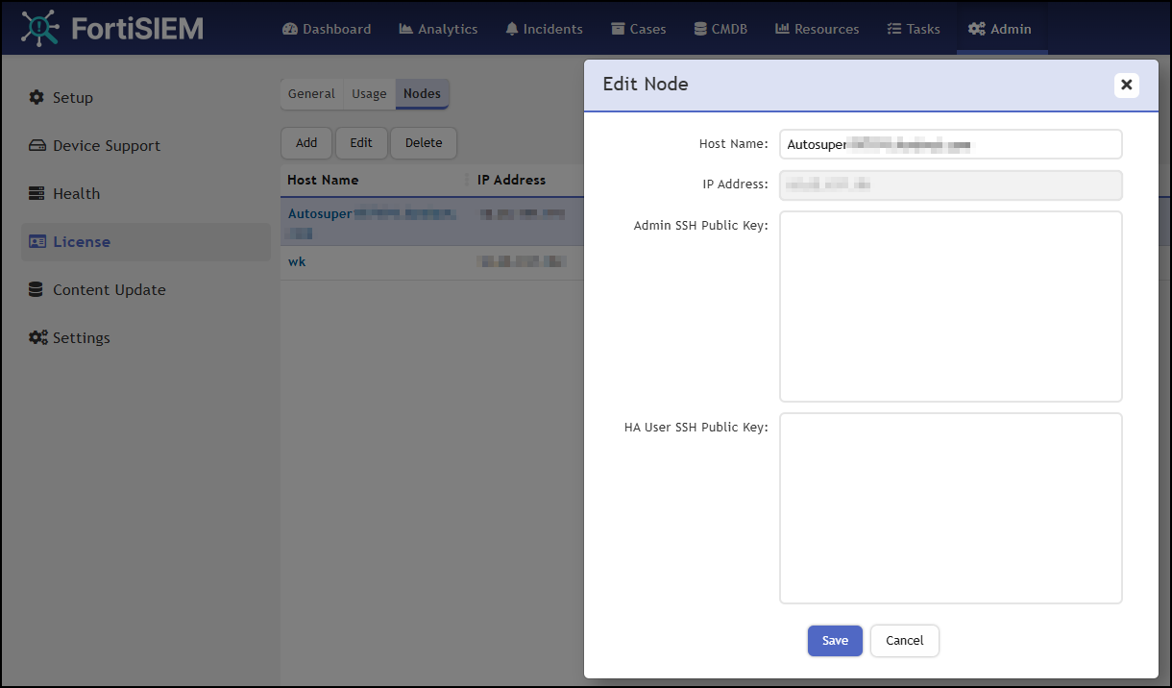The height and width of the screenshot is (688, 1172).
Task: Switch to the Usage tab
Action: point(369,93)
